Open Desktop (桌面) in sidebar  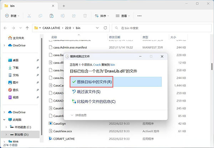[x=14, y=60]
